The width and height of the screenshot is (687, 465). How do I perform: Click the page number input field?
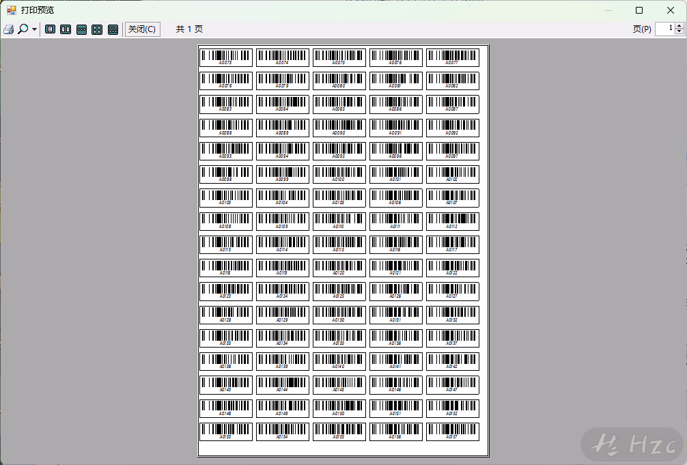click(664, 29)
